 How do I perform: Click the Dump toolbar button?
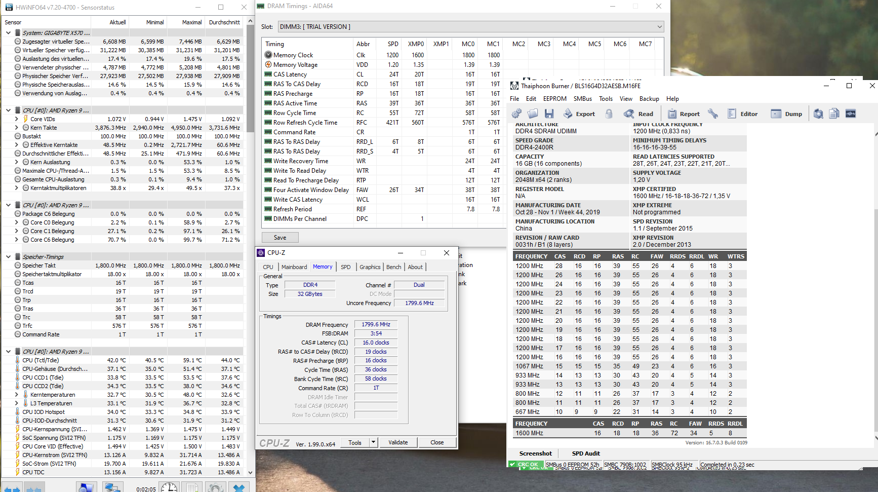pyautogui.click(x=786, y=113)
